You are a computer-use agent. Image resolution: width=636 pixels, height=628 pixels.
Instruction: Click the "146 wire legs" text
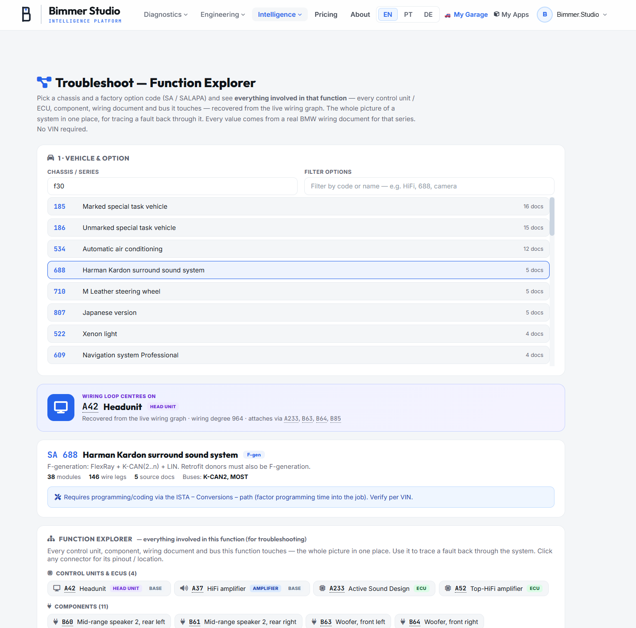[108, 477]
